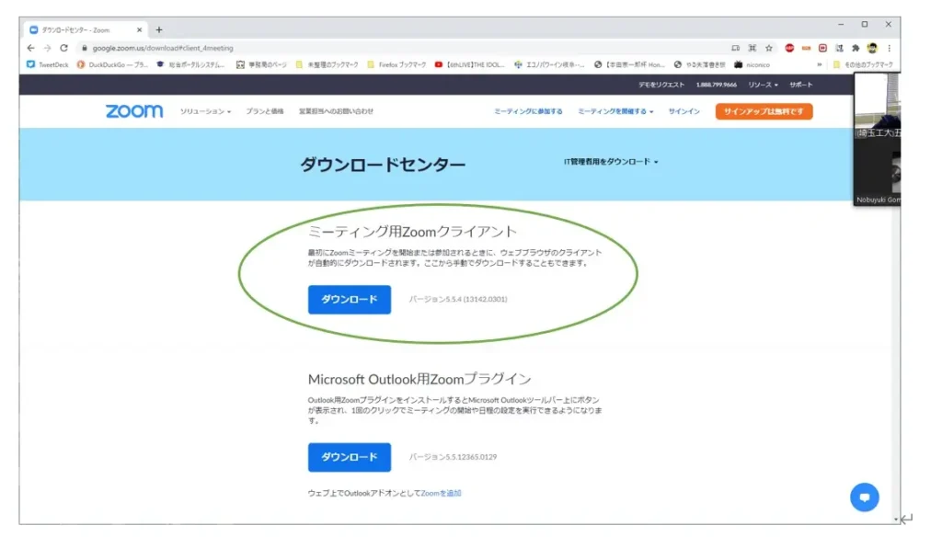Image resolution: width=942 pixels, height=537 pixels.
Task: Open the blue chat bubble widget
Action: click(x=864, y=497)
